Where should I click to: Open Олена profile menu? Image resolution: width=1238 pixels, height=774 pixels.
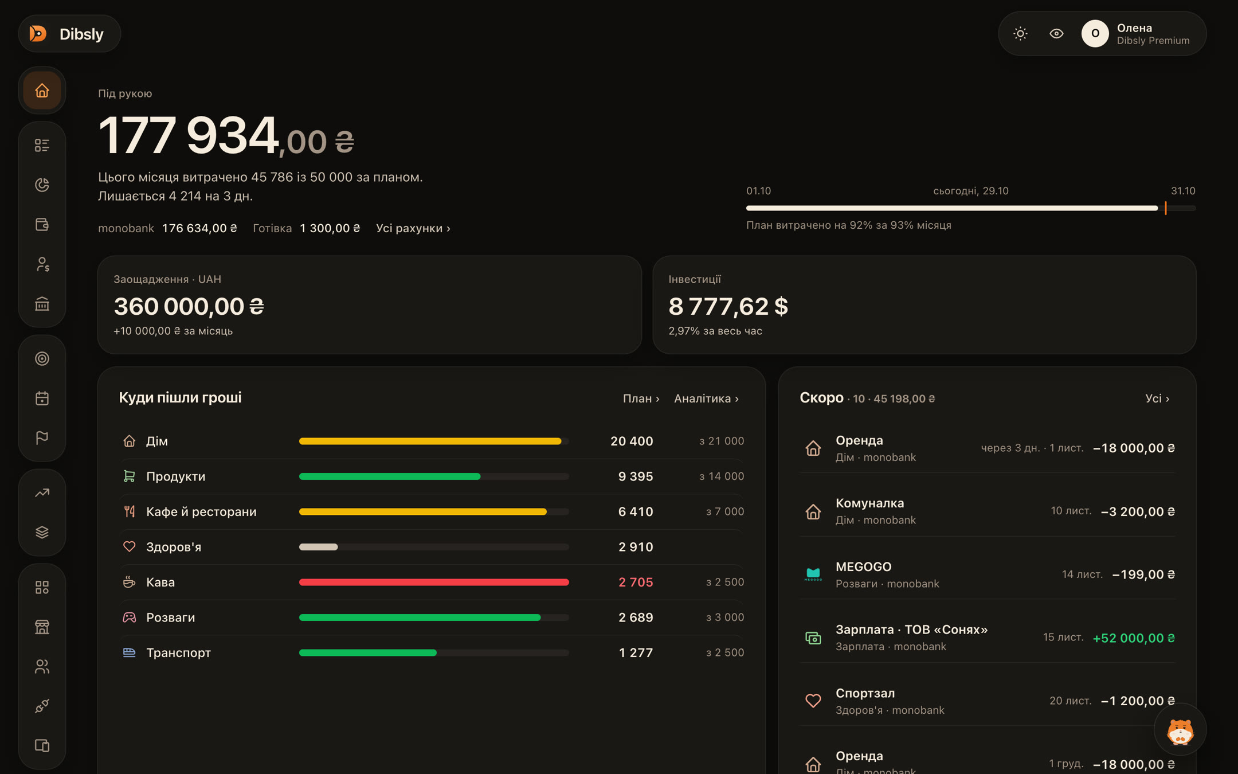pyautogui.click(x=1136, y=34)
